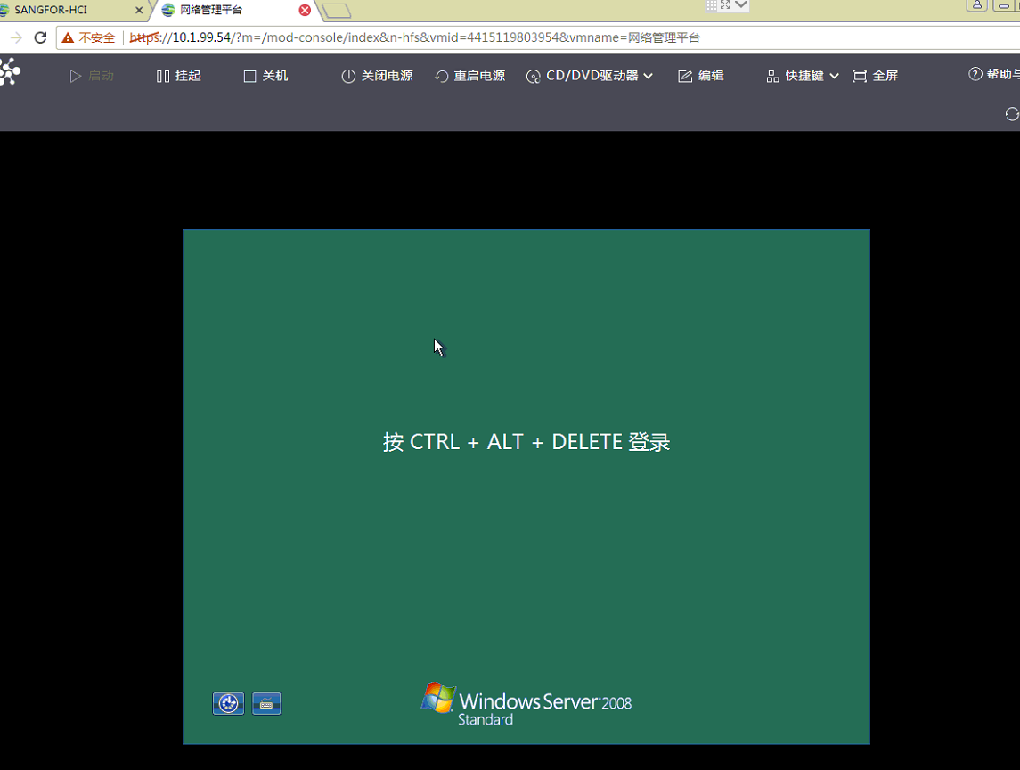Open the CD/DVD驱动器 dropdown
Viewport: 1020px width, 770px height.
[590, 76]
